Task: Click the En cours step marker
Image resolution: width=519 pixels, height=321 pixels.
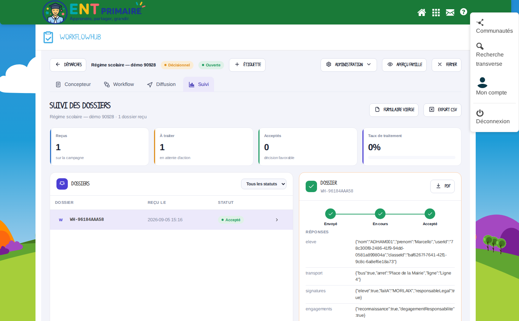Action: click(380, 214)
